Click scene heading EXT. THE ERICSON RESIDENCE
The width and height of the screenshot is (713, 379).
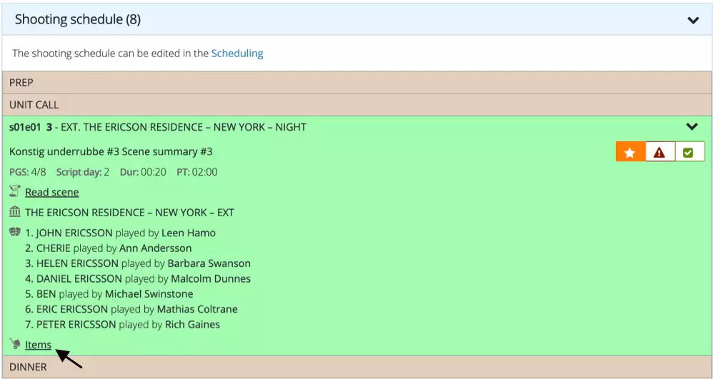[184, 127]
